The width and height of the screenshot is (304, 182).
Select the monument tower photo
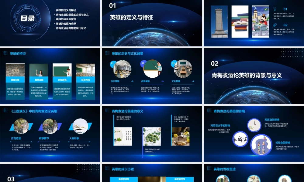(219, 22)
